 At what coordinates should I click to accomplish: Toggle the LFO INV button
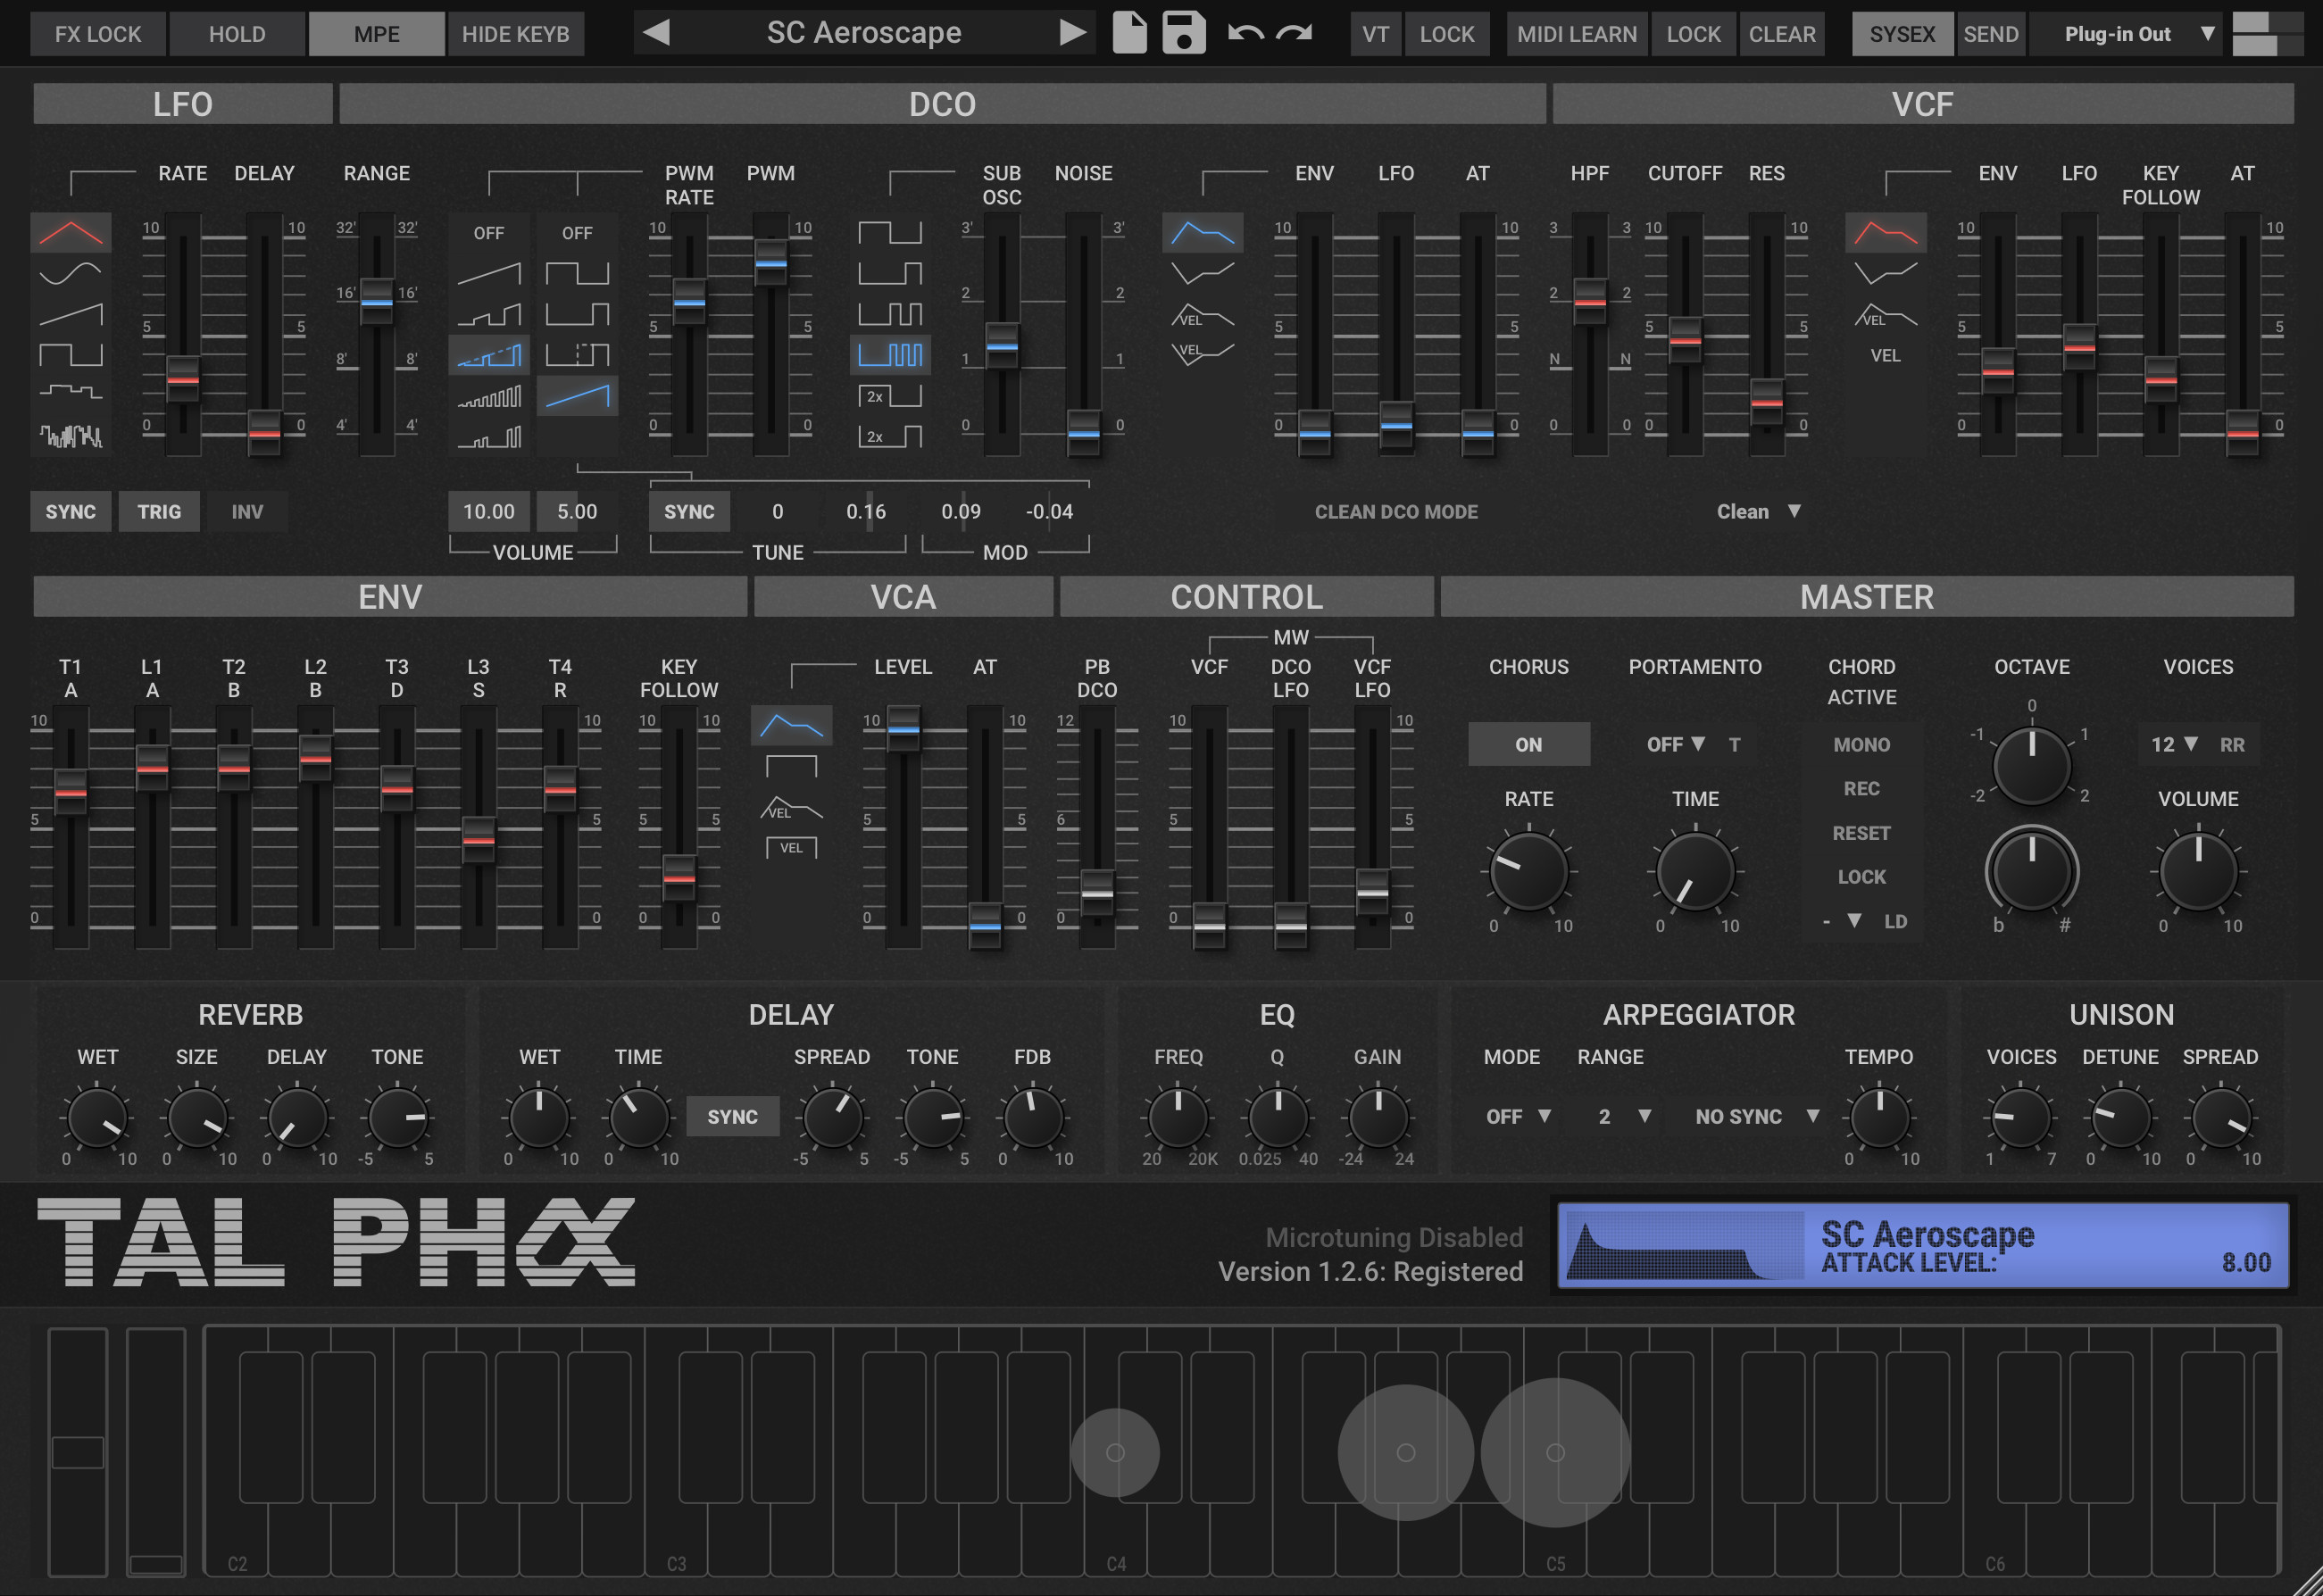coord(247,511)
